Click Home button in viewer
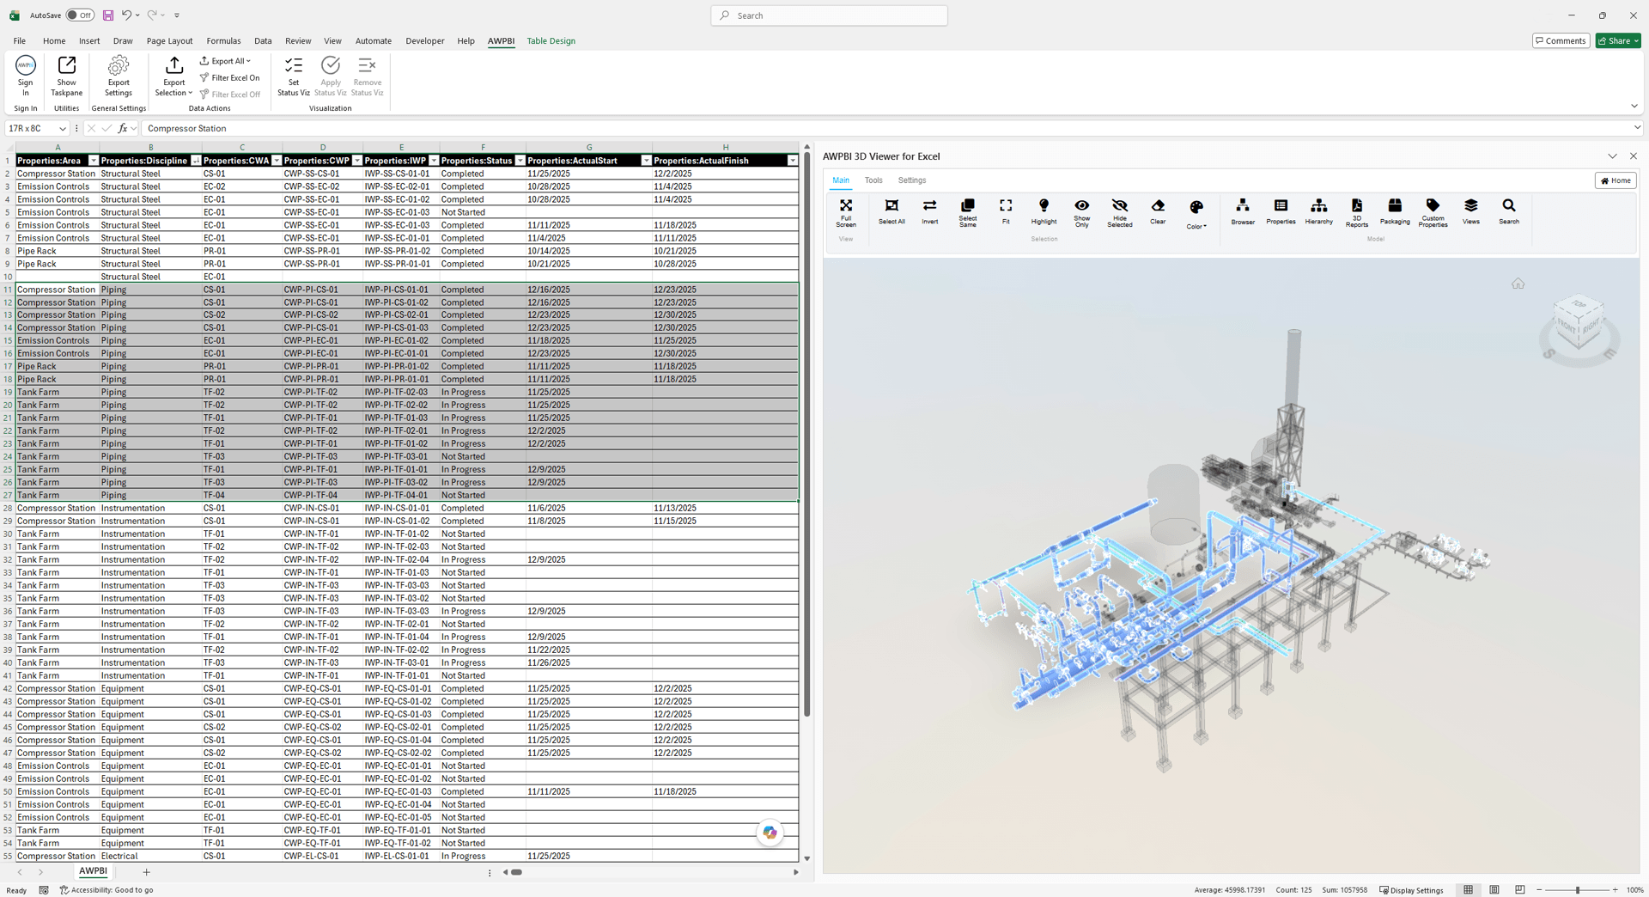 (1616, 180)
